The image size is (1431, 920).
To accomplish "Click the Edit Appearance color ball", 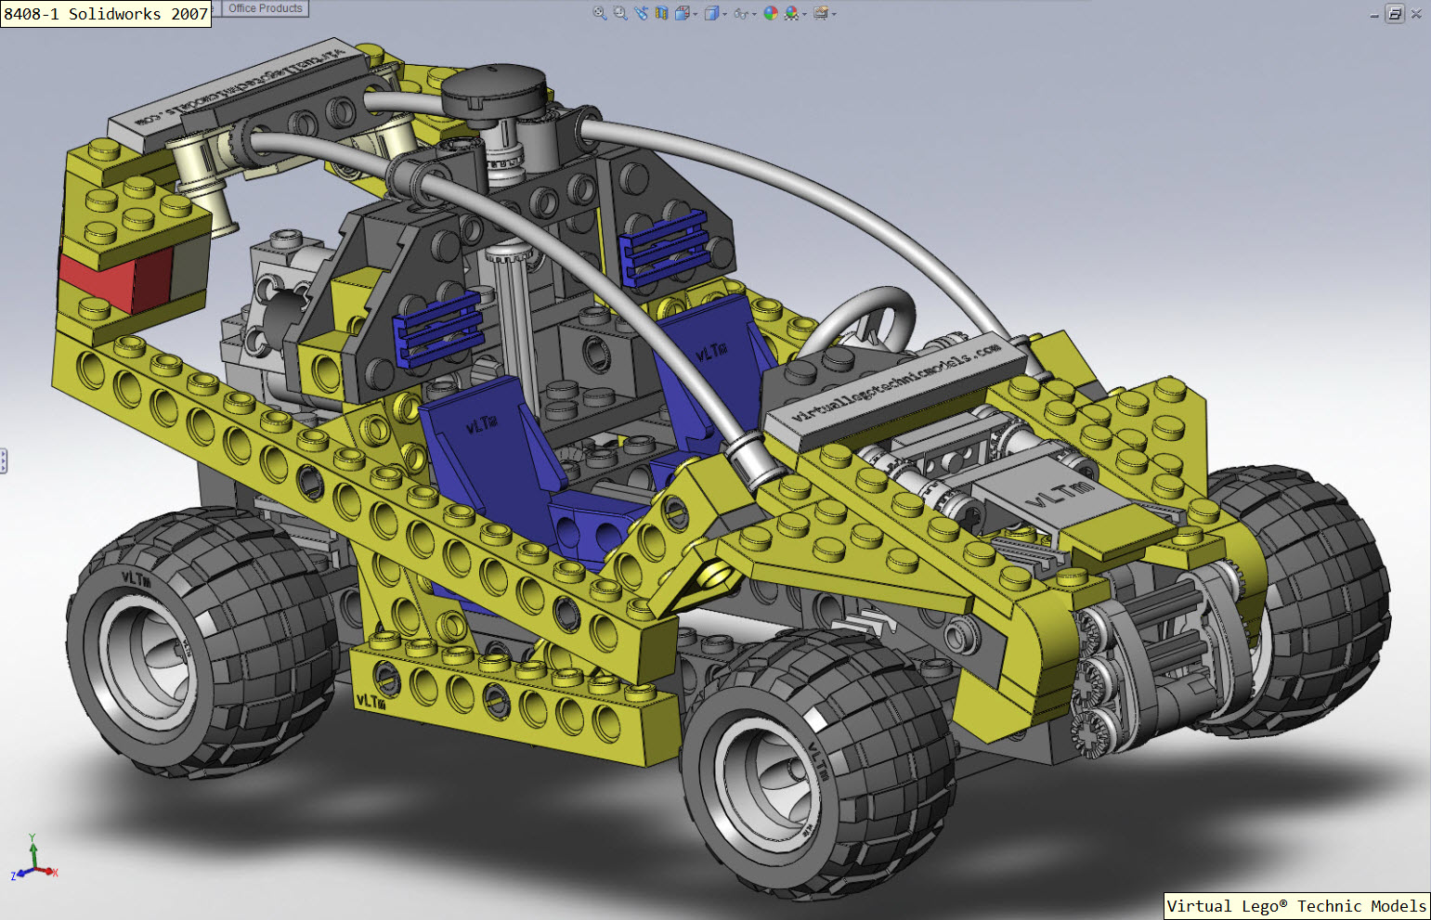I will [x=771, y=13].
